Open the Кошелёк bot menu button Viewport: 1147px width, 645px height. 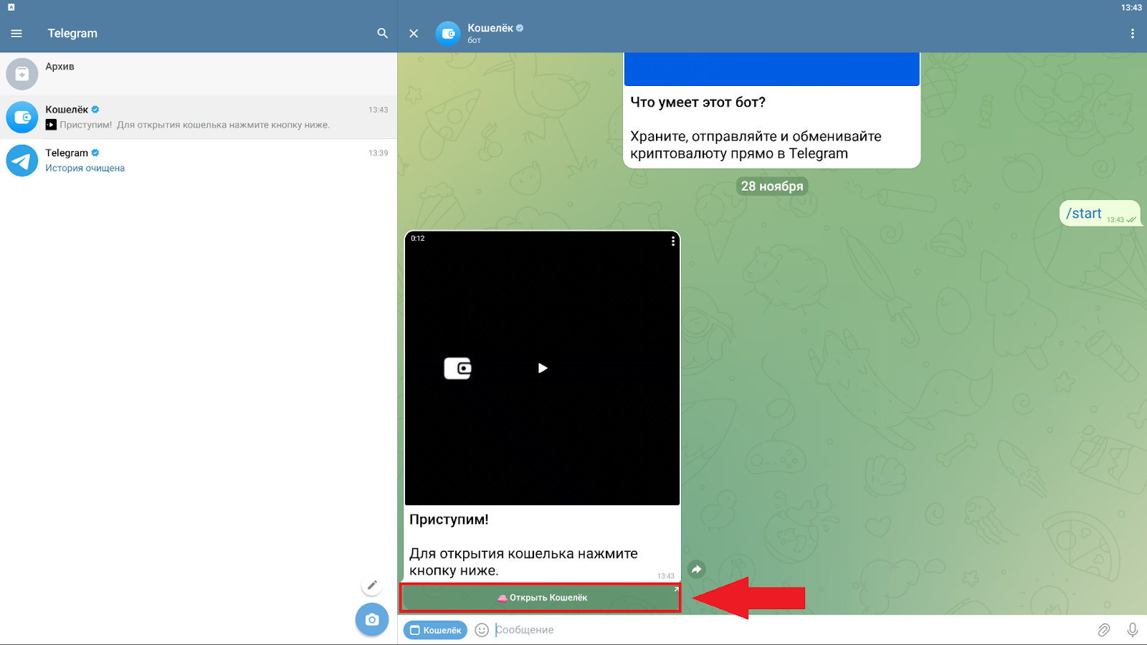[435, 630]
